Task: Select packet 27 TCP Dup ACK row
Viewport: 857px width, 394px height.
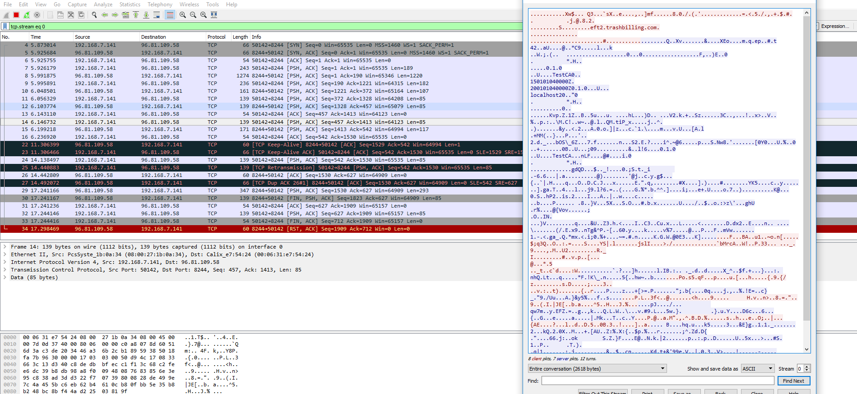Action: click(x=261, y=183)
